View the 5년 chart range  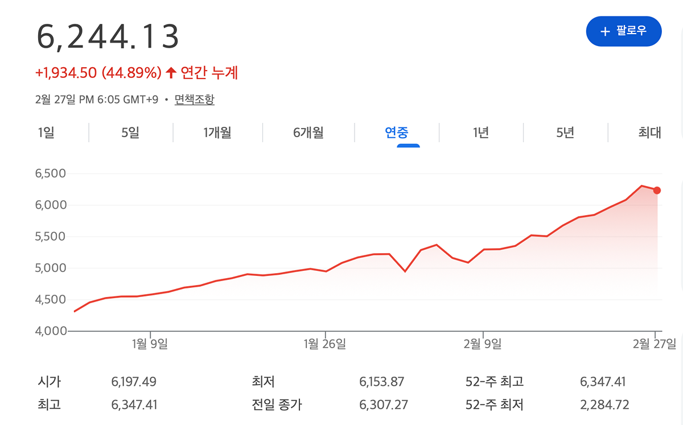click(565, 133)
